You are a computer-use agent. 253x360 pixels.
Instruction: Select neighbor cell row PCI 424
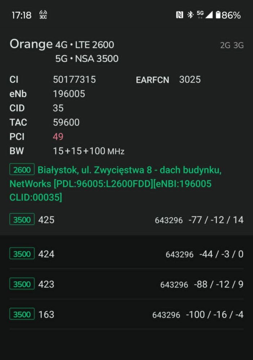[126, 254]
